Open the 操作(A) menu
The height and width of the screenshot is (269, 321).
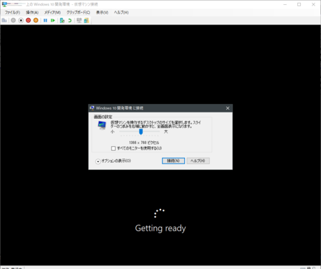pyautogui.click(x=32, y=13)
